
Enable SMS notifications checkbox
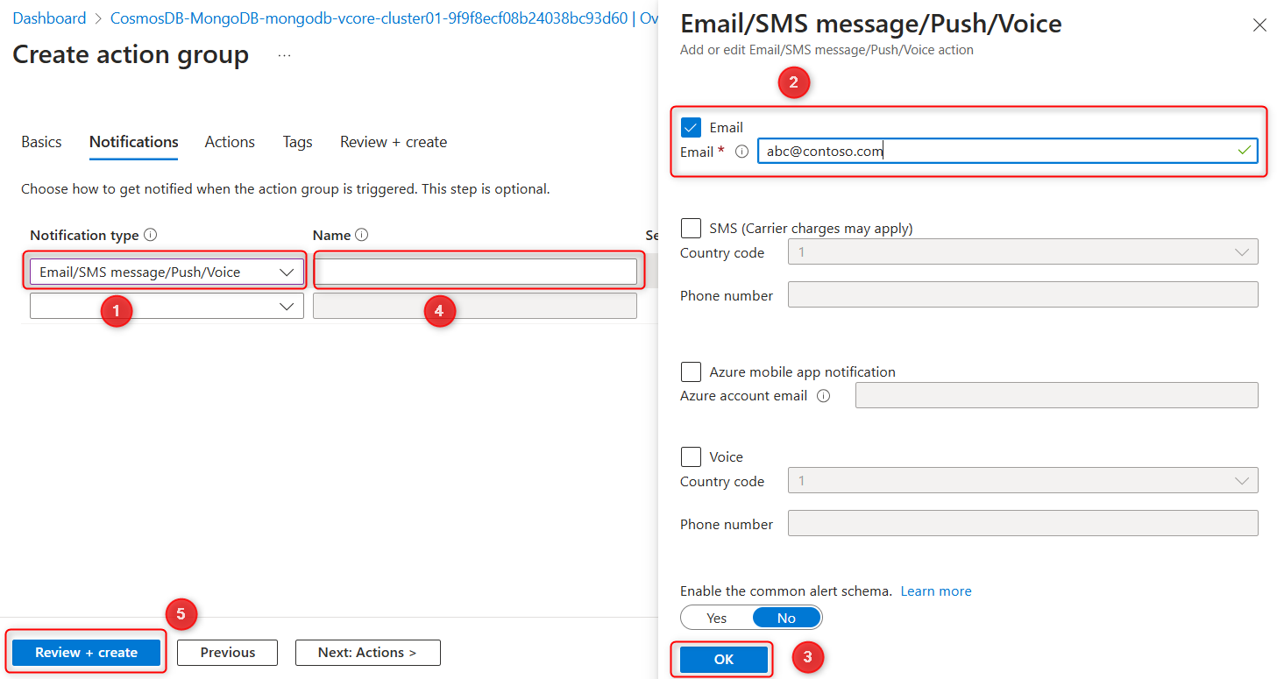pos(691,228)
